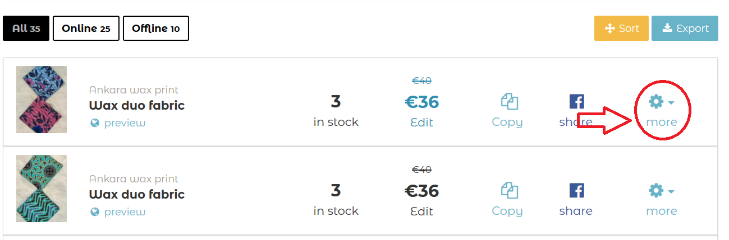Click the Copy icon for second product
The width and height of the screenshot is (729, 240).
(508, 191)
